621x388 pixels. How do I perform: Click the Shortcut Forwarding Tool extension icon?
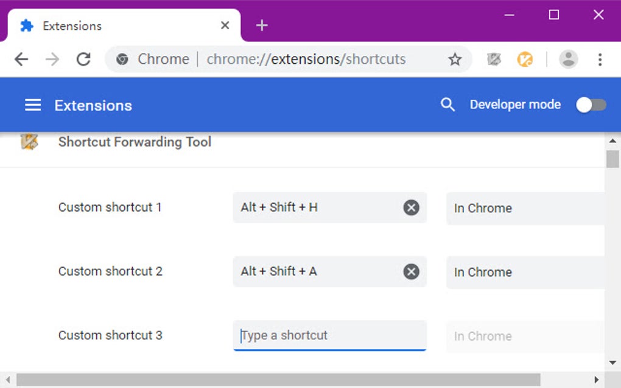pyautogui.click(x=27, y=142)
